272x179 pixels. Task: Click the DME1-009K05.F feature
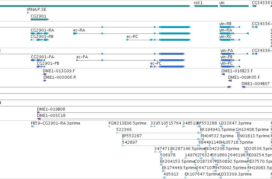(230, 81)
